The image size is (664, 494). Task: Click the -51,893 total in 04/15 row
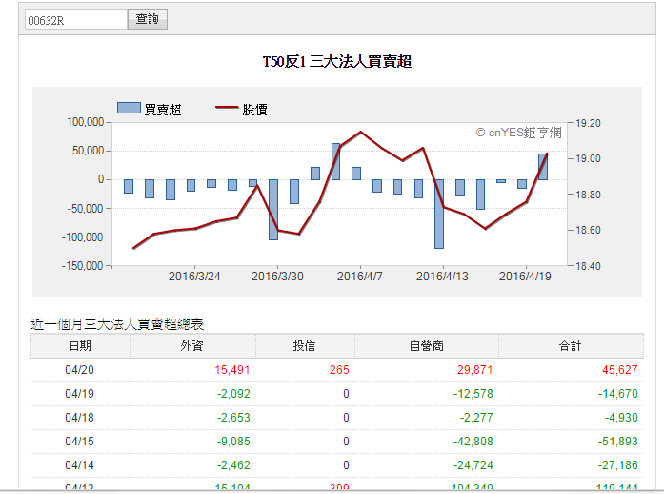(x=618, y=442)
